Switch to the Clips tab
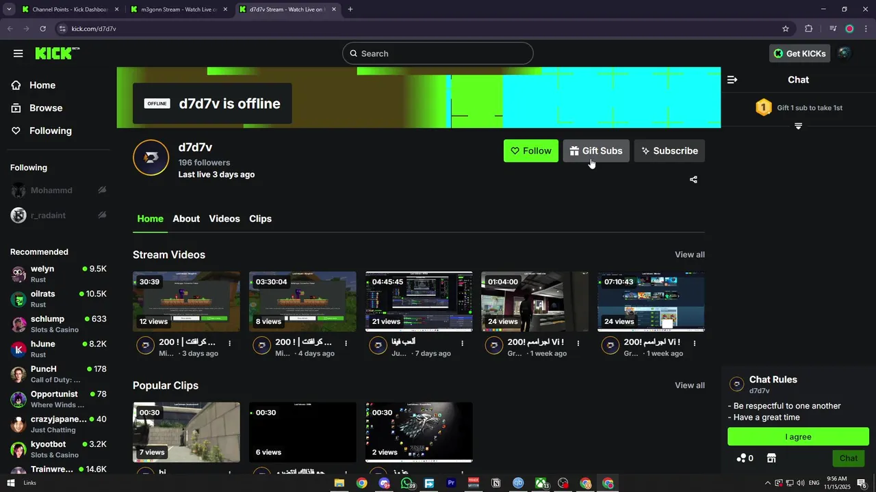 pos(260,219)
